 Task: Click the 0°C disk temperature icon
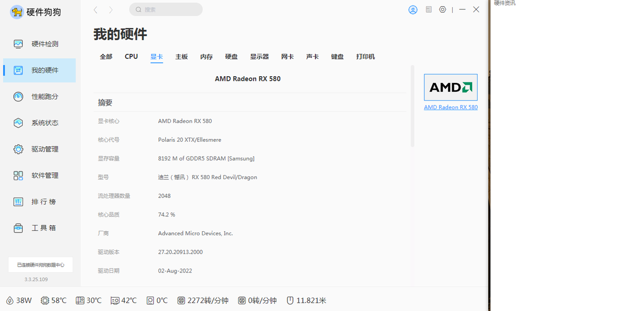tap(150, 301)
